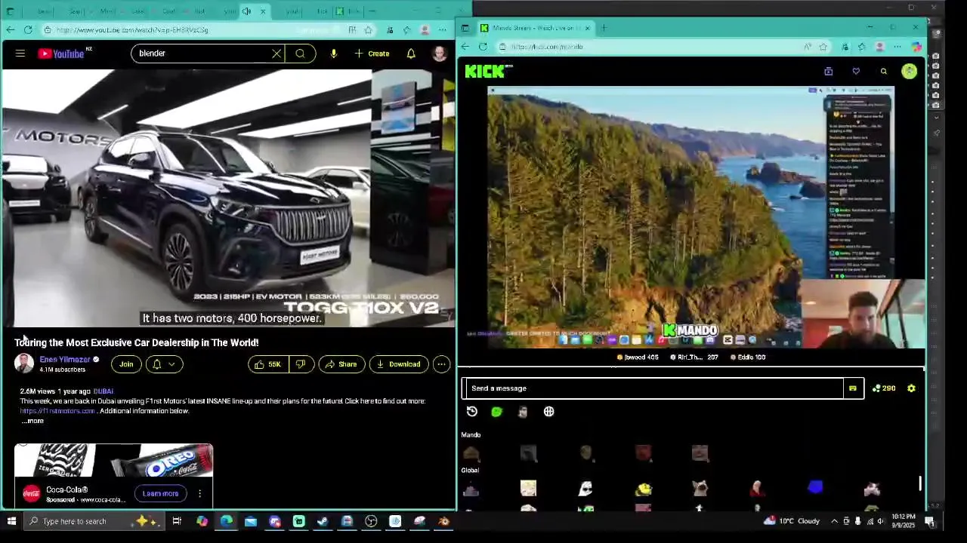The width and height of the screenshot is (967, 543).
Task: Click the Join channel button
Action: tap(126, 364)
